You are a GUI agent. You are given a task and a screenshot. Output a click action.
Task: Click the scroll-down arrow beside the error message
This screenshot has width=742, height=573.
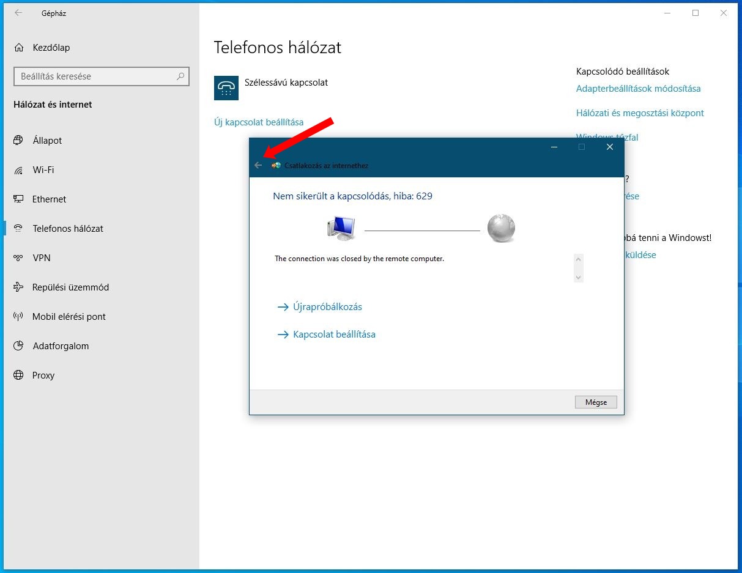tap(579, 277)
